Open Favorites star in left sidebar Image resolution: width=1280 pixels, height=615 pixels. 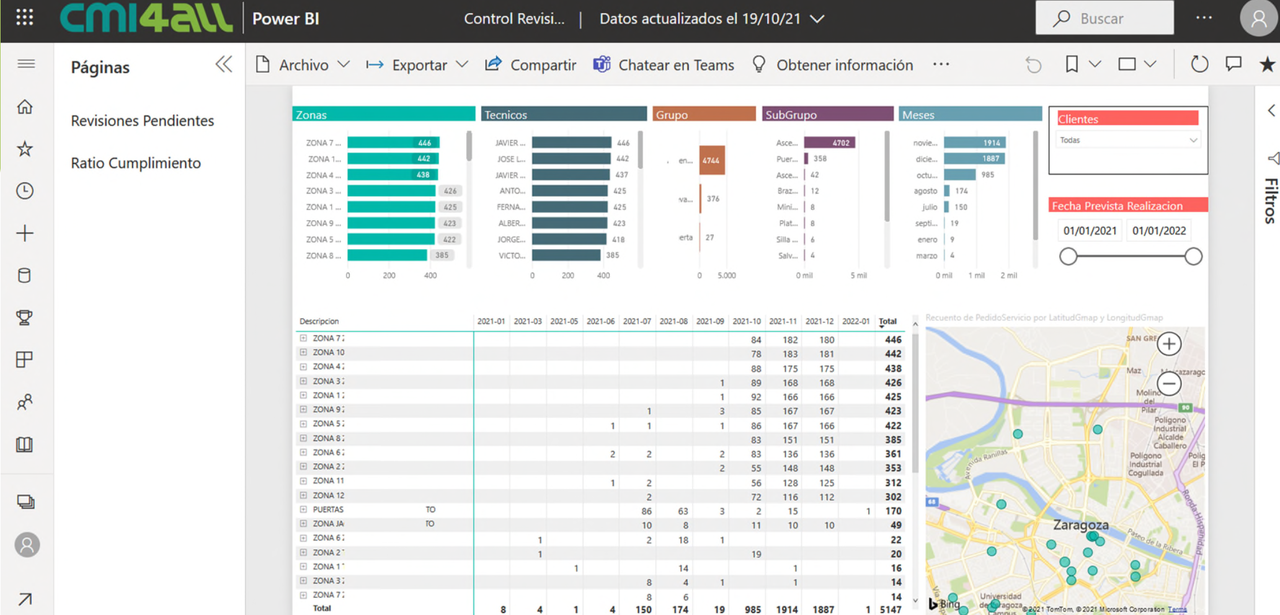25,149
